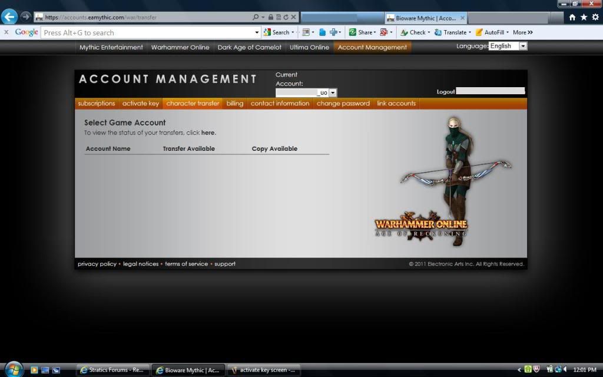Open the contact information tab

point(280,104)
